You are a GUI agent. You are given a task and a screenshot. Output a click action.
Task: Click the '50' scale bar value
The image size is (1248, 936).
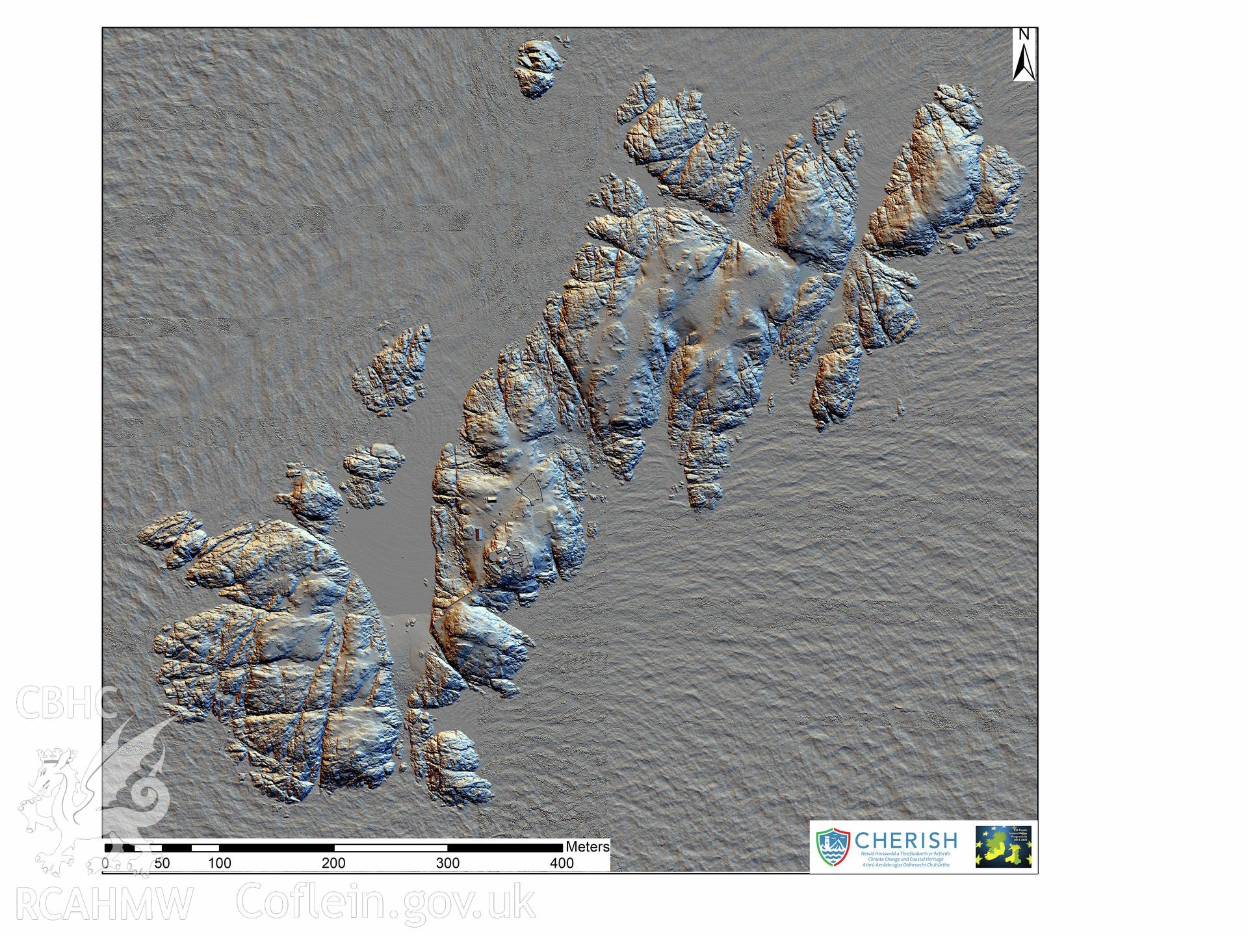pos(162,863)
